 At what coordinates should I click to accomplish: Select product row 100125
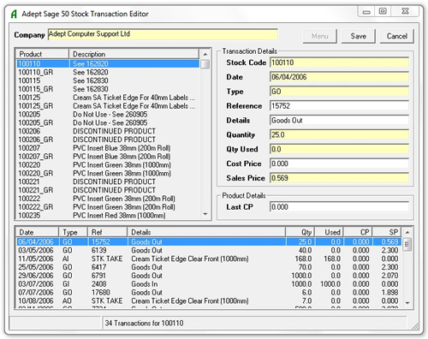click(108, 98)
